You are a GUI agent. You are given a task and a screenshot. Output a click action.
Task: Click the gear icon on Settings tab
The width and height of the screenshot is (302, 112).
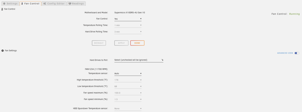(x=4, y=4)
